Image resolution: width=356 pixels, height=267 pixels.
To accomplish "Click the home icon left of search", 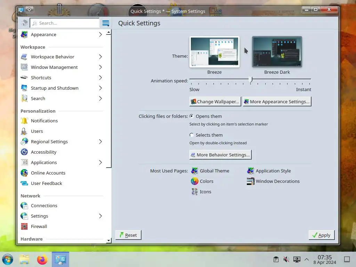I will [x=24, y=23].
